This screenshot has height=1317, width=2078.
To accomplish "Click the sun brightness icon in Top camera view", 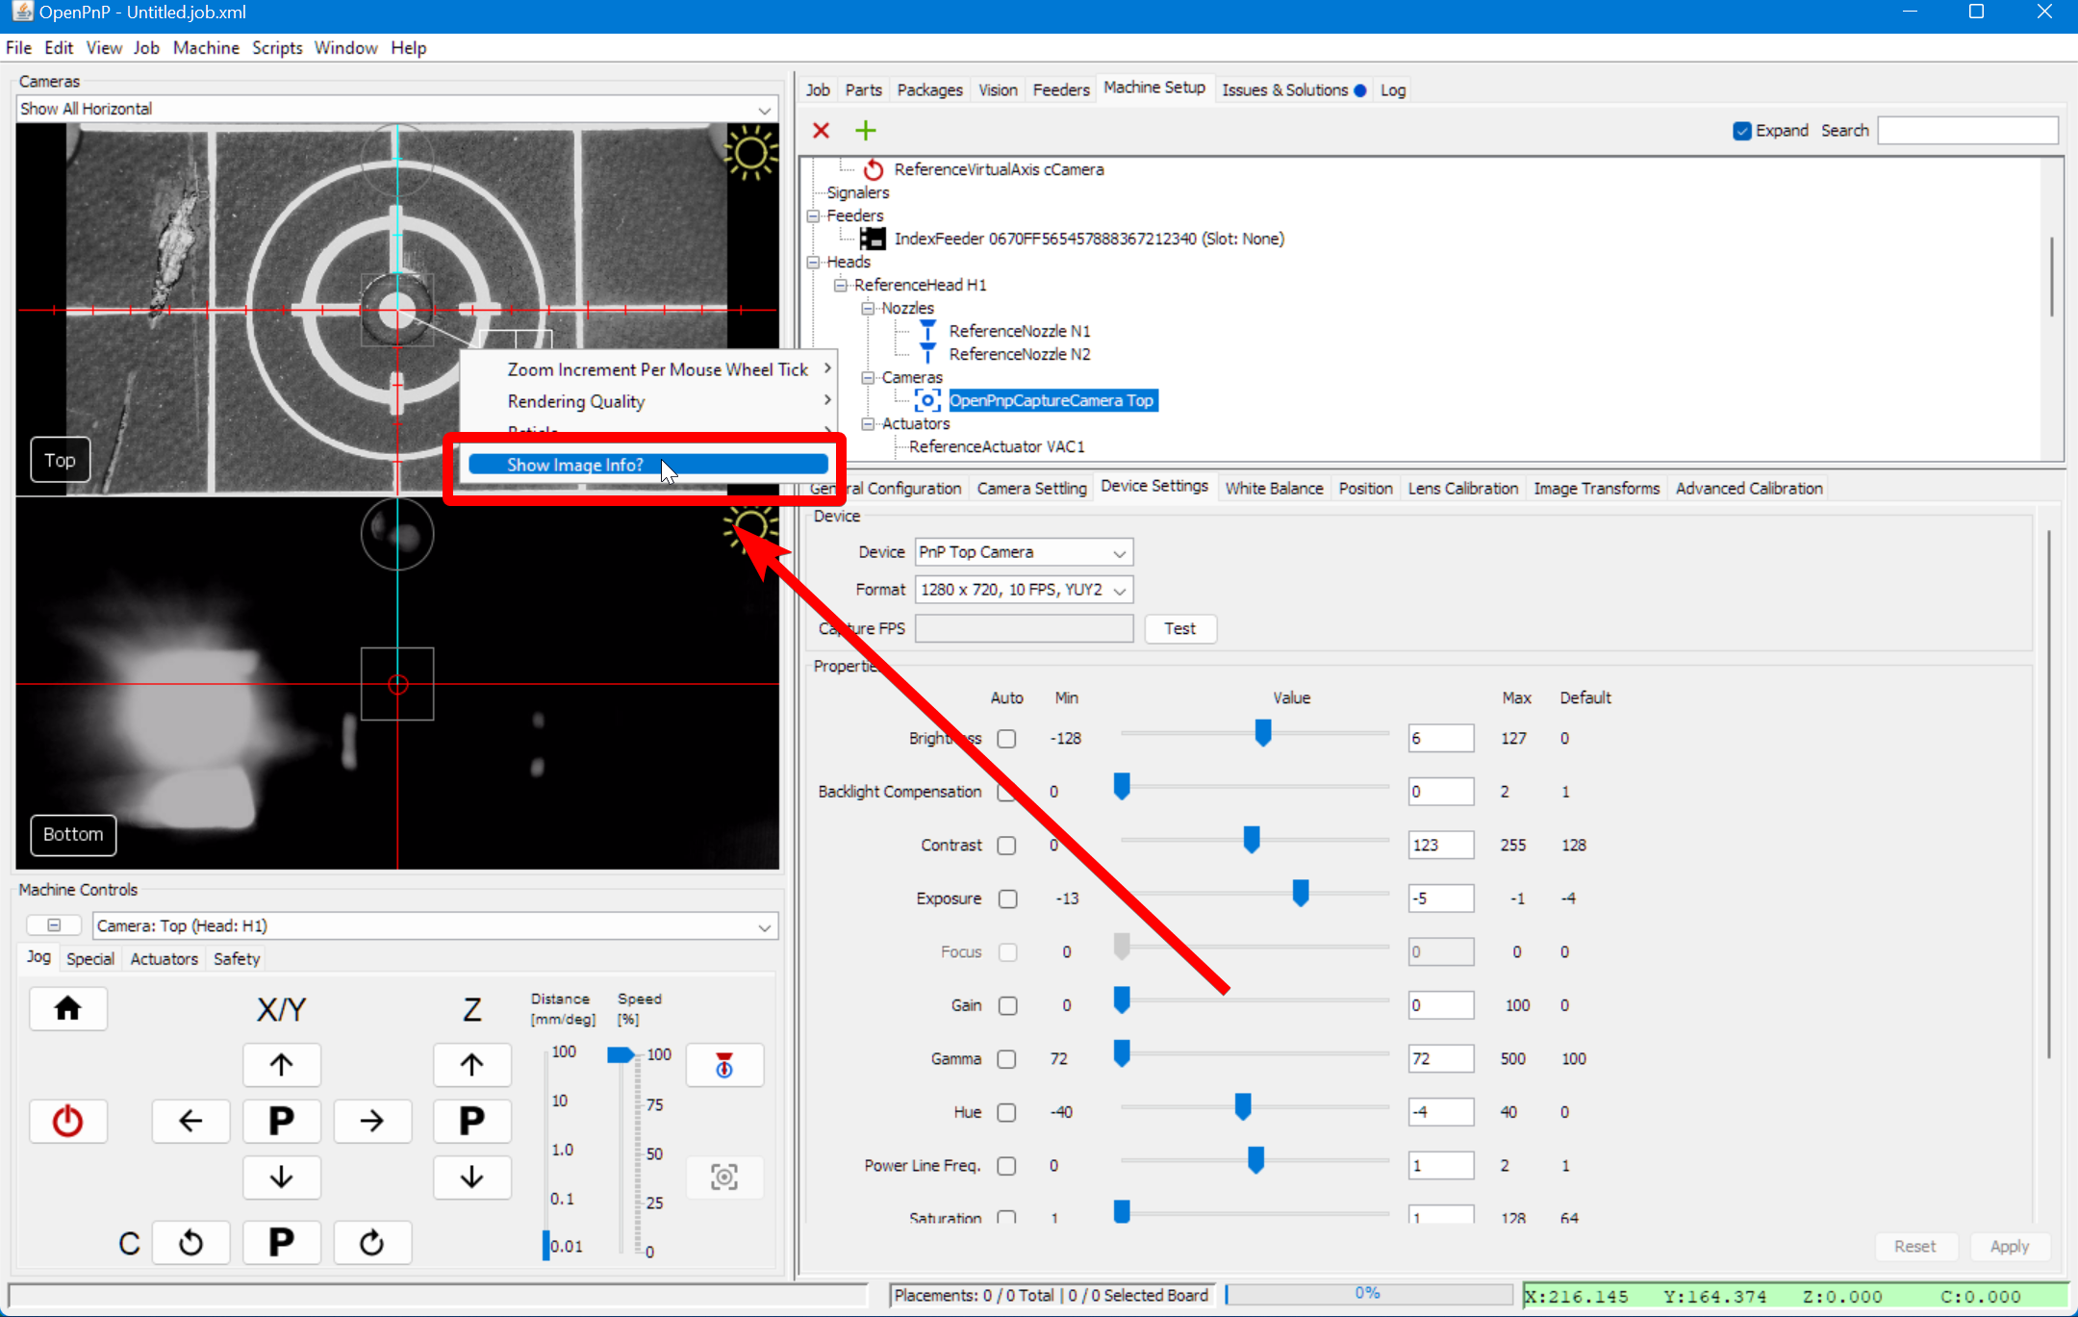I will coord(751,152).
